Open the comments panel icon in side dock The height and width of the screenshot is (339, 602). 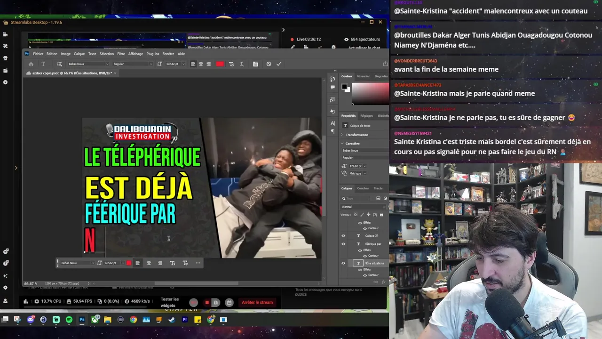click(333, 87)
